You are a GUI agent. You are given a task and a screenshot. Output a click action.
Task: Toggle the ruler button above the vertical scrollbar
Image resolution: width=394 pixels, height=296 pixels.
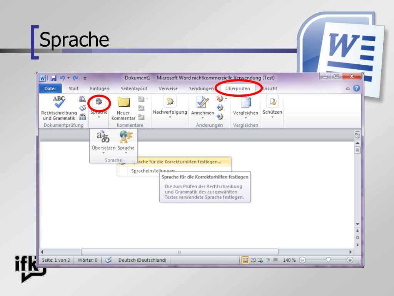tap(357, 136)
